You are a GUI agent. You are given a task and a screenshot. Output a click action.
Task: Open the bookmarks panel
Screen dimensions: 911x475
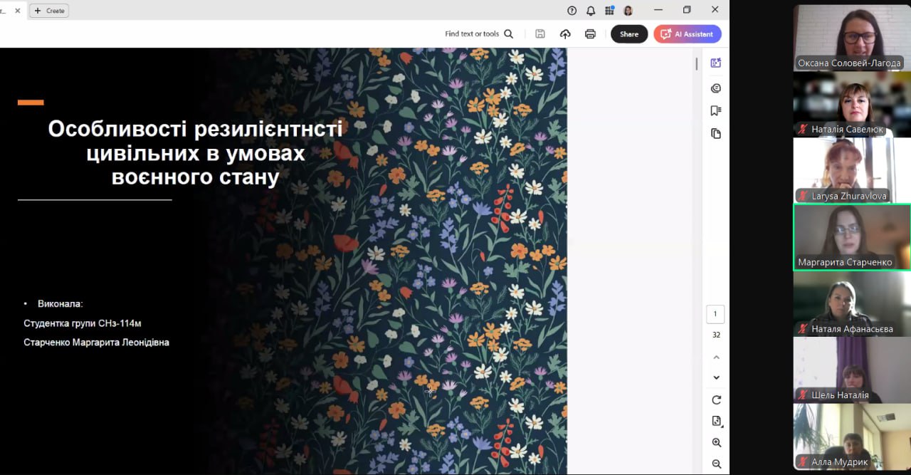pos(716,110)
